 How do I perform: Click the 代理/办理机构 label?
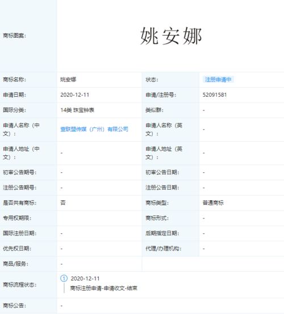coord(164,249)
